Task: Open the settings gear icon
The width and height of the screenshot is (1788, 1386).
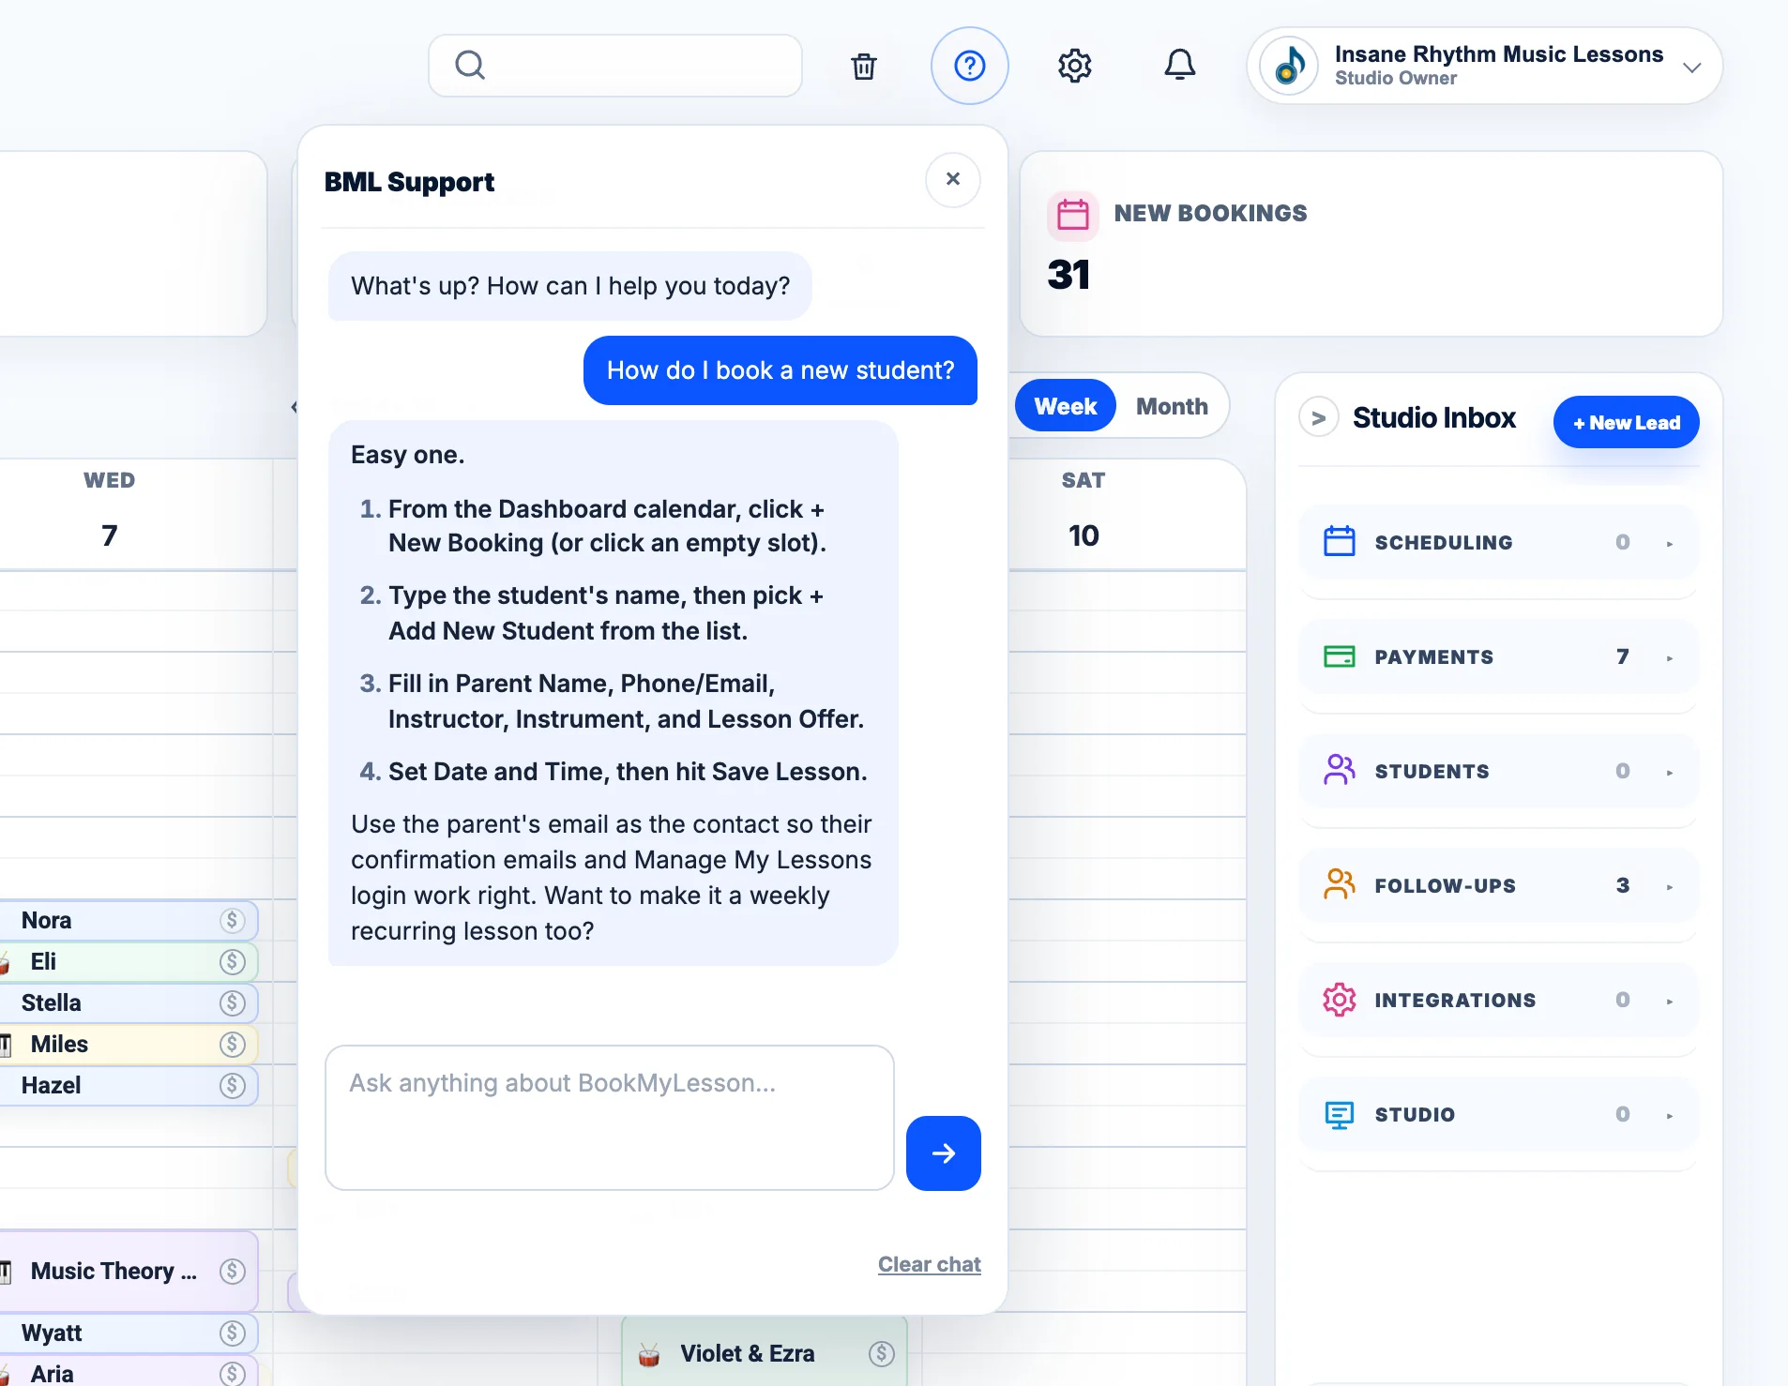Action: tap(1074, 66)
